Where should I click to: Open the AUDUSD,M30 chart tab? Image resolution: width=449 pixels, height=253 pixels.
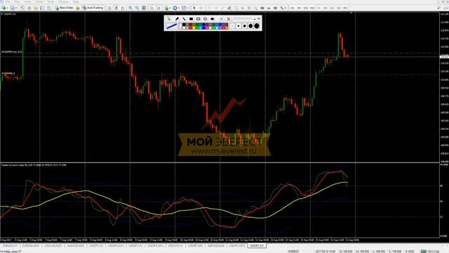(x=76, y=246)
